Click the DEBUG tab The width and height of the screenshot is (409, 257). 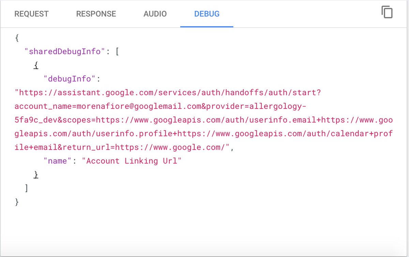click(207, 14)
